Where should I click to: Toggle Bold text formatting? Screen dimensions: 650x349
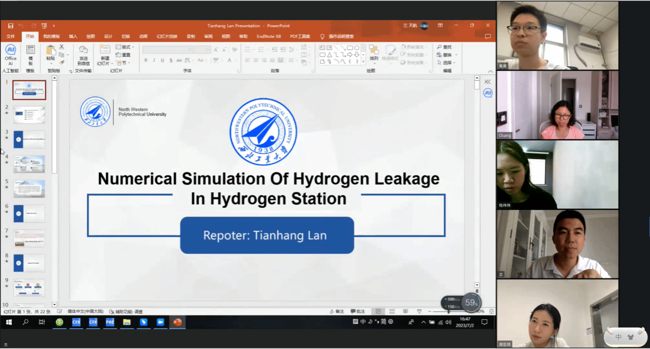pyautogui.click(x=146, y=60)
